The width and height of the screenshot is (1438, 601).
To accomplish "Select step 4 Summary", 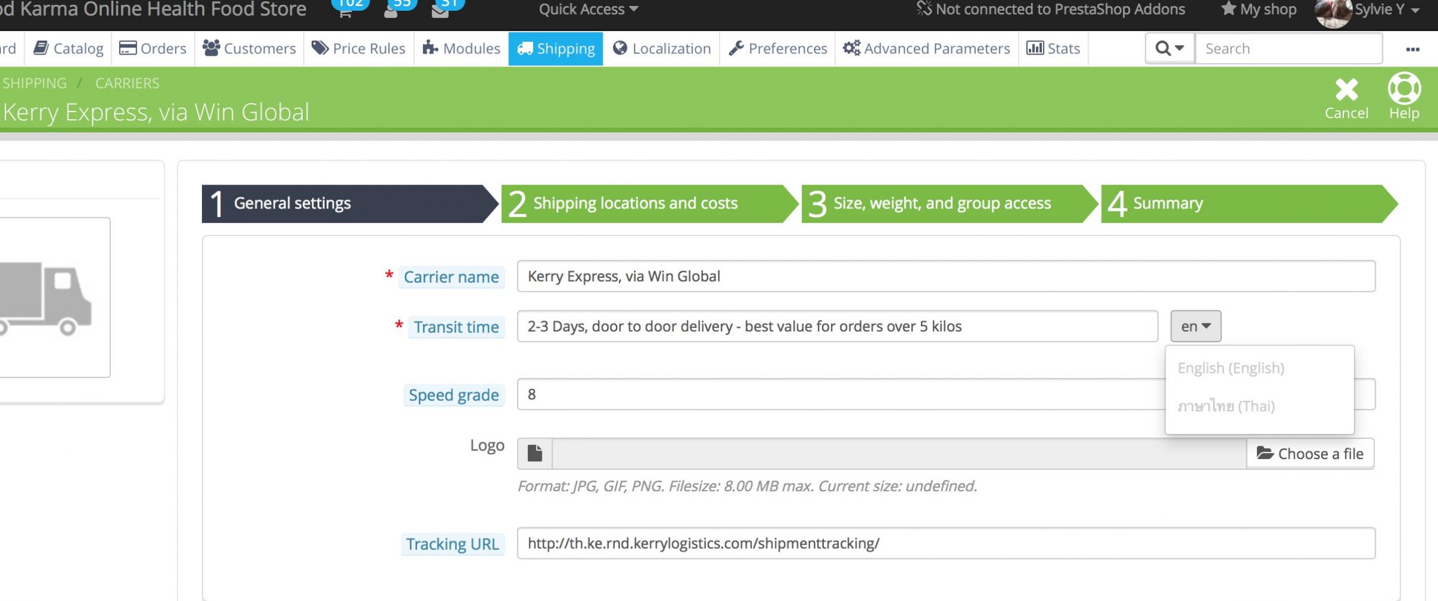I will pos(1249,204).
